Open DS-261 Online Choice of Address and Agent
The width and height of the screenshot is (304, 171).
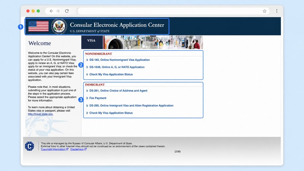click(x=118, y=90)
